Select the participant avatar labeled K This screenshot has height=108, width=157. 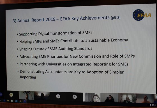click(x=75, y=97)
